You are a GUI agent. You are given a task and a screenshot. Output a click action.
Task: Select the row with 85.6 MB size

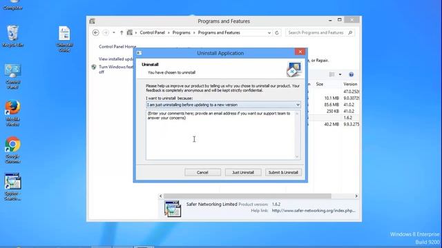point(334,105)
